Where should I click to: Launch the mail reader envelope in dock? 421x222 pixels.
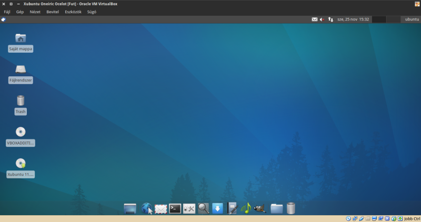161,209
